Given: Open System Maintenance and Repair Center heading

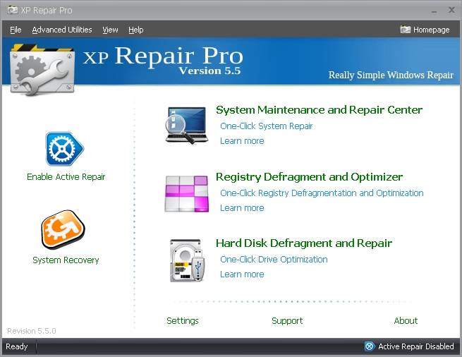Looking at the screenshot, I should [319, 110].
